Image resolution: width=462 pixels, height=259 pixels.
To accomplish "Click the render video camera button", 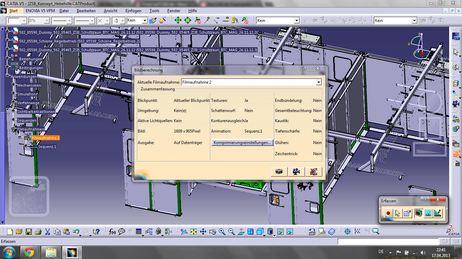I will point(296,172).
